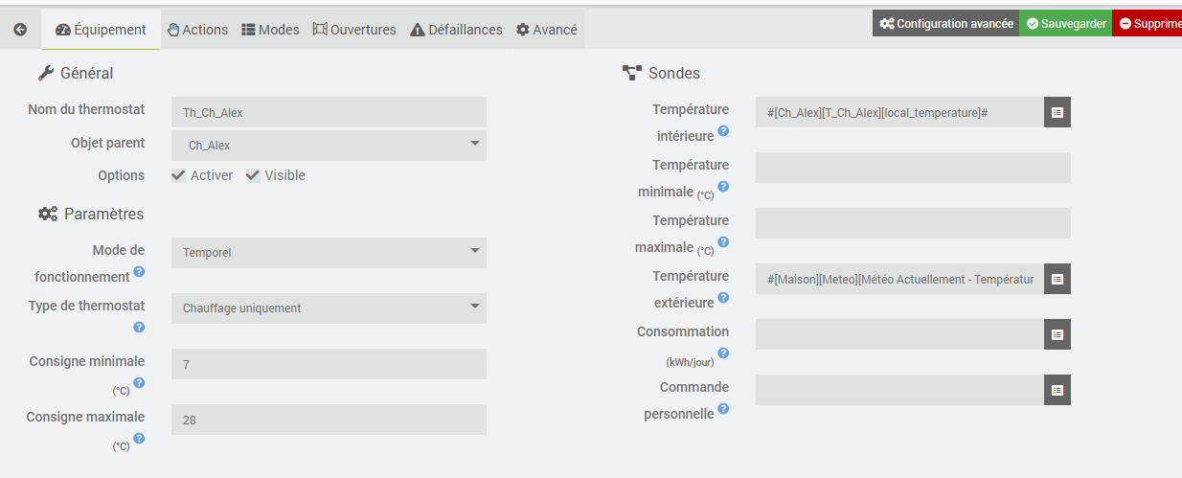Viewport: 1182px width, 478px height.
Task: Click the Sauvegarder button
Action: point(1065,24)
